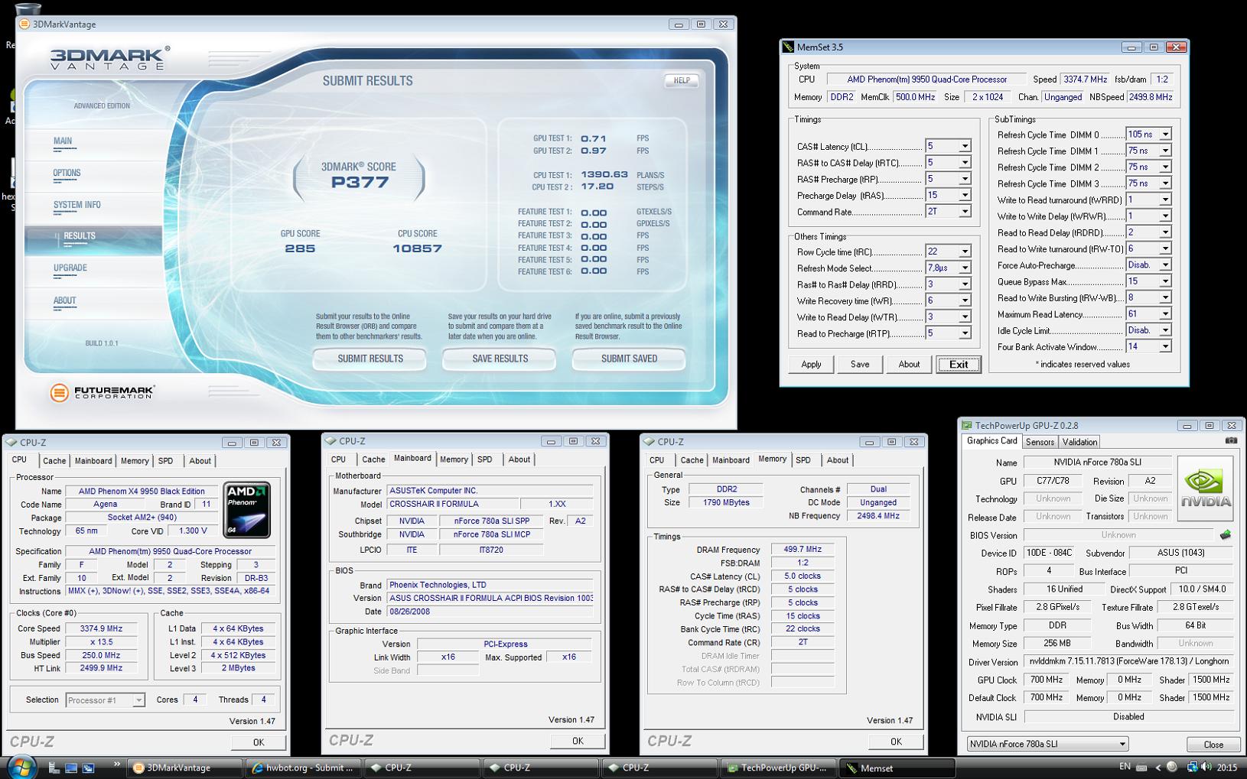
Task: Click the network icon in system tray
Action: click(1192, 767)
